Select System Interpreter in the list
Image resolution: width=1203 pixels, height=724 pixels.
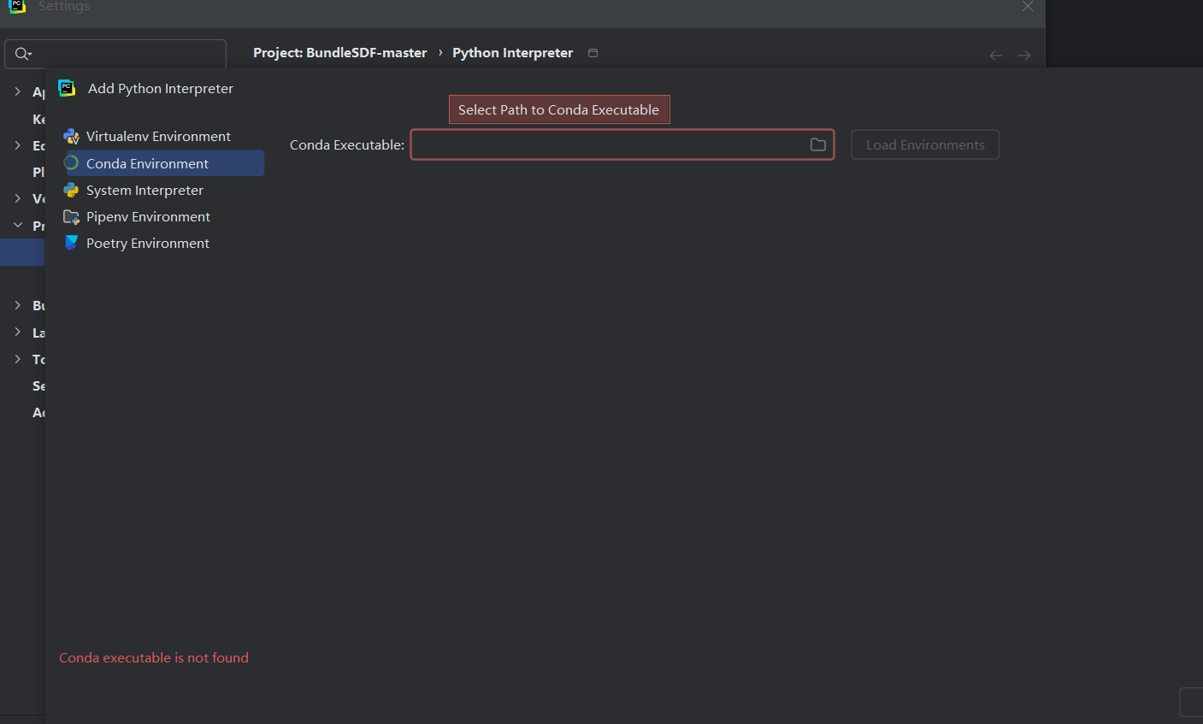click(x=144, y=191)
